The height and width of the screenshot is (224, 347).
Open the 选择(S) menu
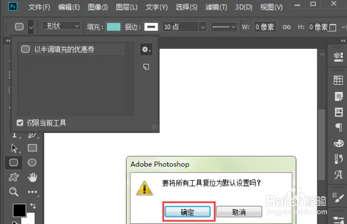click(187, 7)
